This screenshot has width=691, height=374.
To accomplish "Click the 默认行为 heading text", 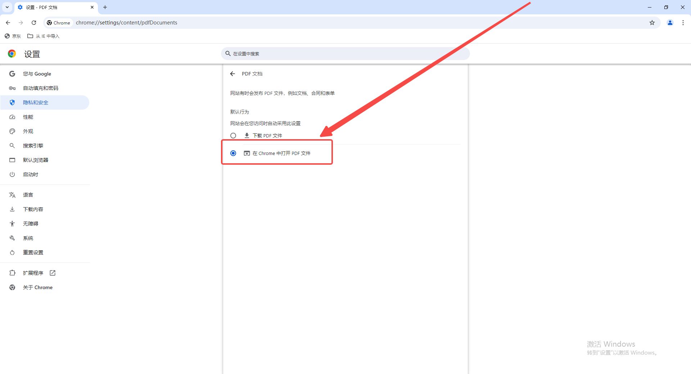I will click(x=240, y=112).
